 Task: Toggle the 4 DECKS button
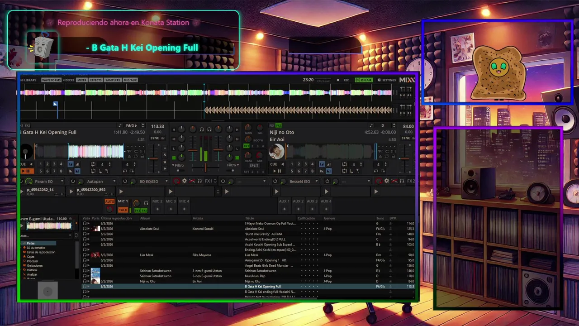69,80
